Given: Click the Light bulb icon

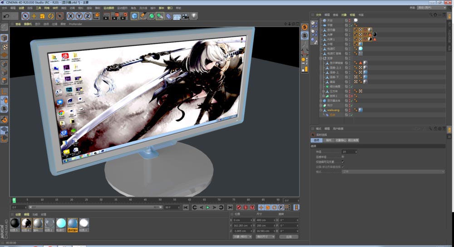Looking at the screenshot, I should tap(194, 16).
